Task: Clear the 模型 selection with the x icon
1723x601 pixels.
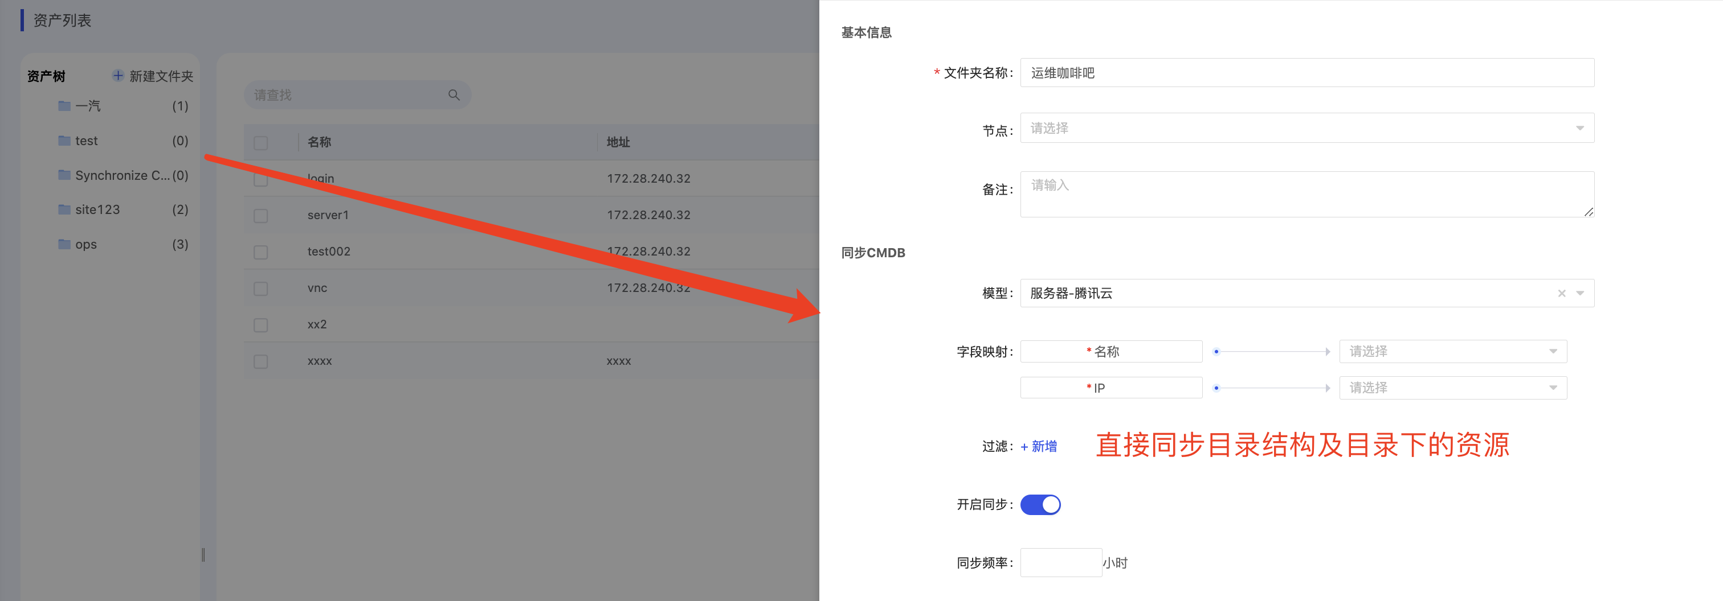Action: pyautogui.click(x=1562, y=293)
